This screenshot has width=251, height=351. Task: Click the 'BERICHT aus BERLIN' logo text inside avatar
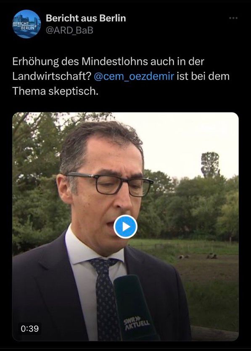[24, 26]
